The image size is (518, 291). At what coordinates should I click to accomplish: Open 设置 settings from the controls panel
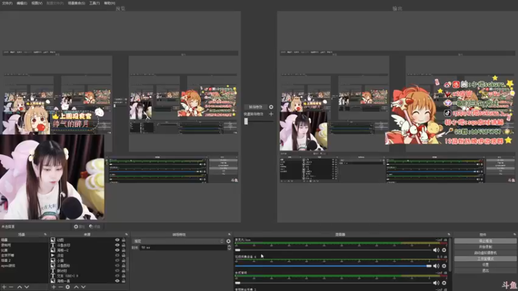point(485,264)
